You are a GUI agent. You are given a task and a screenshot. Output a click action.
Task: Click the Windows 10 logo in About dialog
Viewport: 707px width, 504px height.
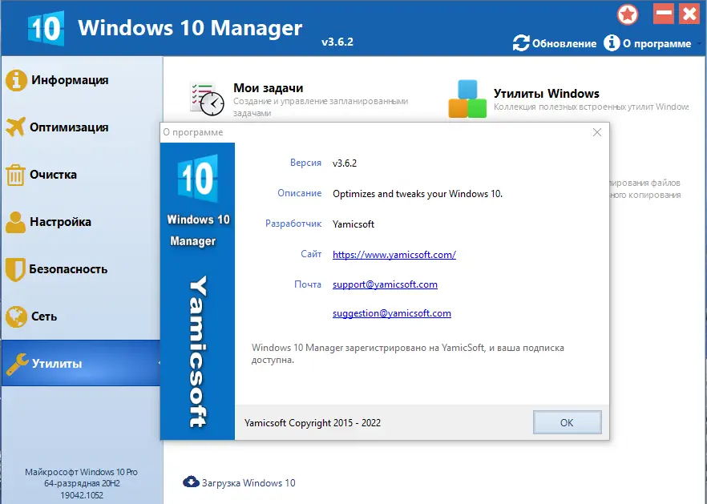197,178
